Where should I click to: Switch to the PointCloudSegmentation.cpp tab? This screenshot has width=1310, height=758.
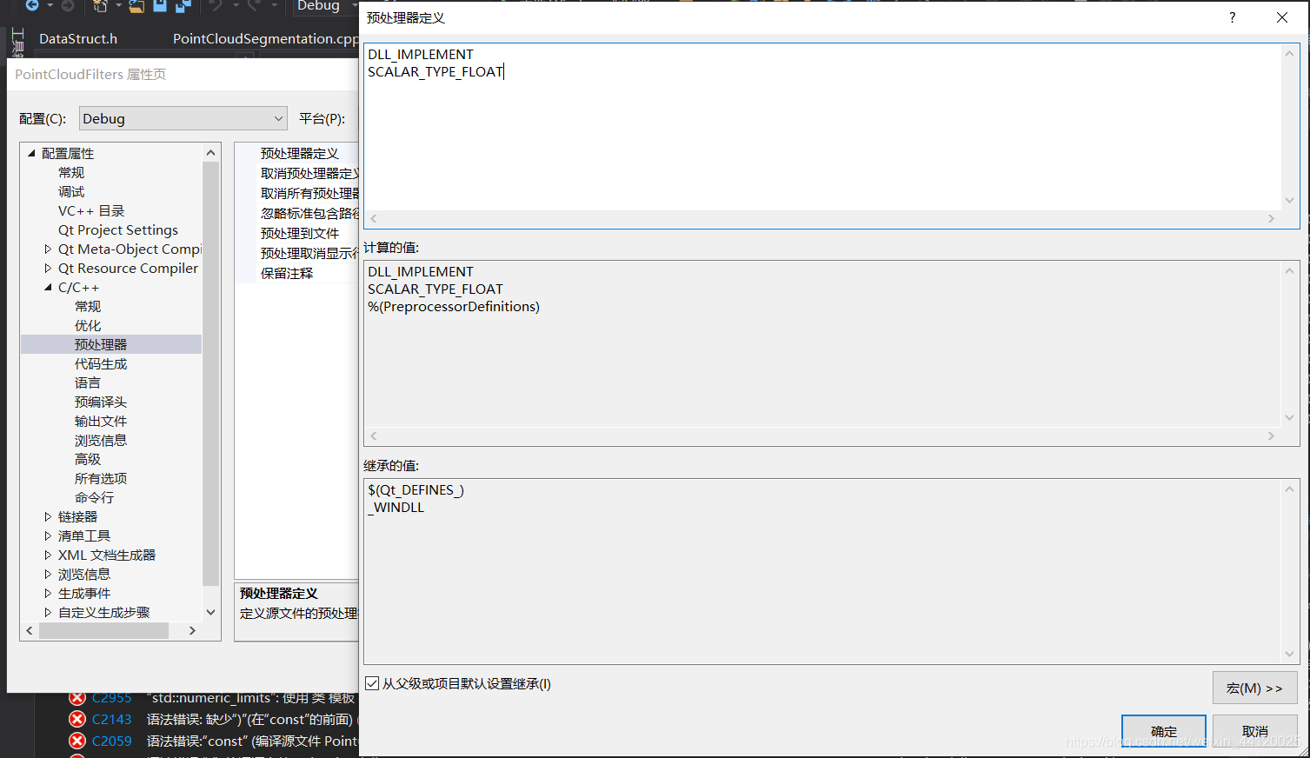[x=265, y=38]
